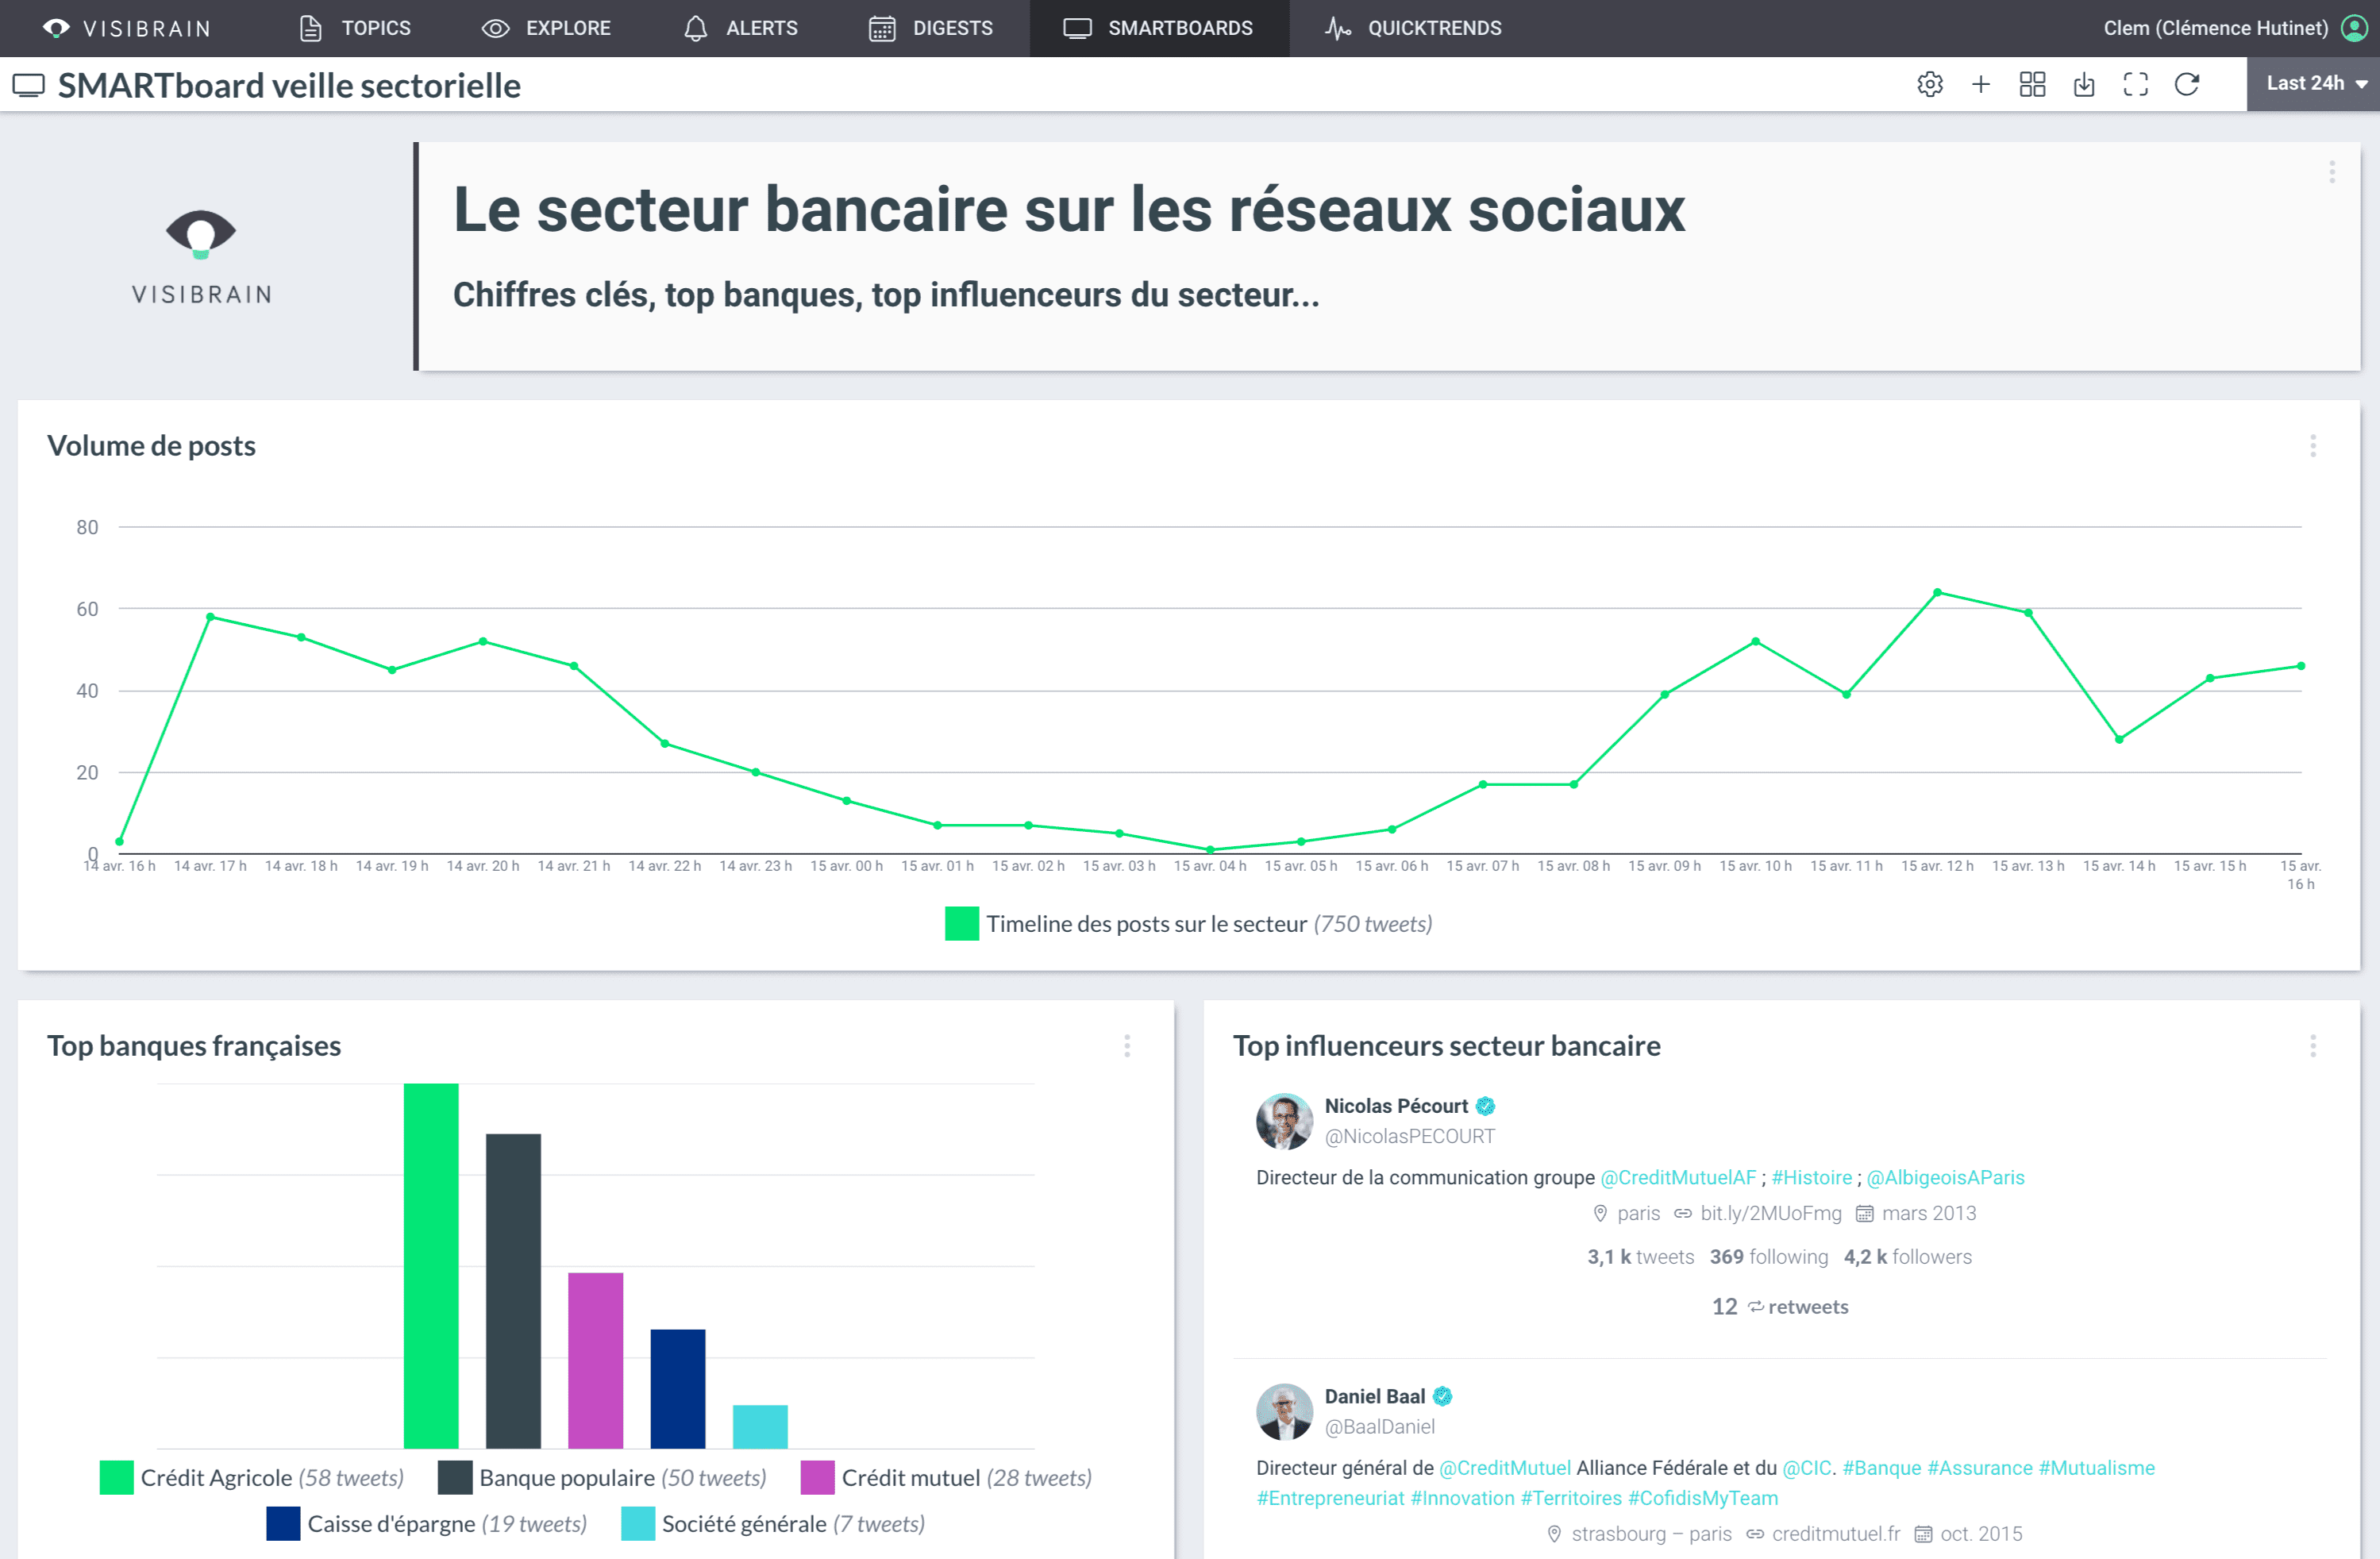This screenshot has height=1559, width=2380.
Task: Click the Quicktrends pulse icon
Action: (x=1338, y=28)
